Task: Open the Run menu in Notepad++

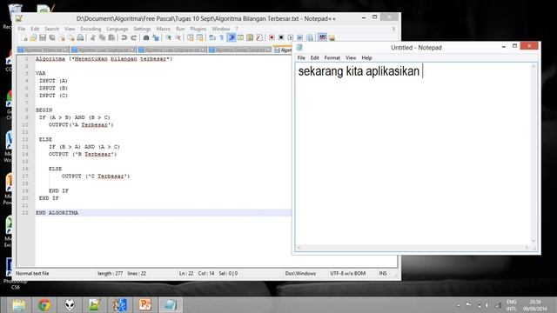Action: coord(180,29)
